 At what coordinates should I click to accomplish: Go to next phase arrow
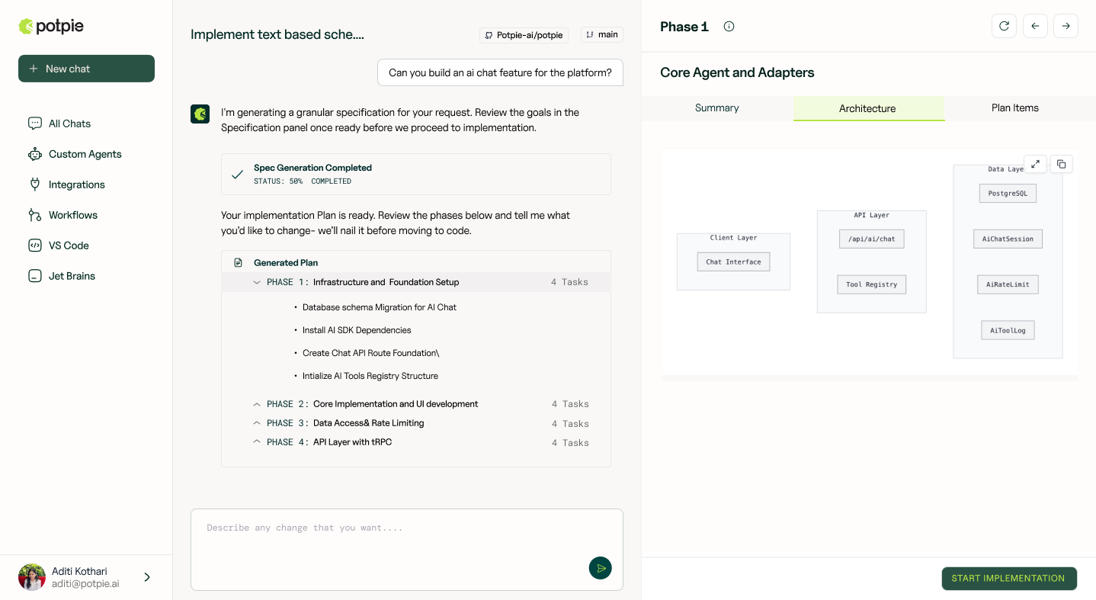[x=1066, y=26]
